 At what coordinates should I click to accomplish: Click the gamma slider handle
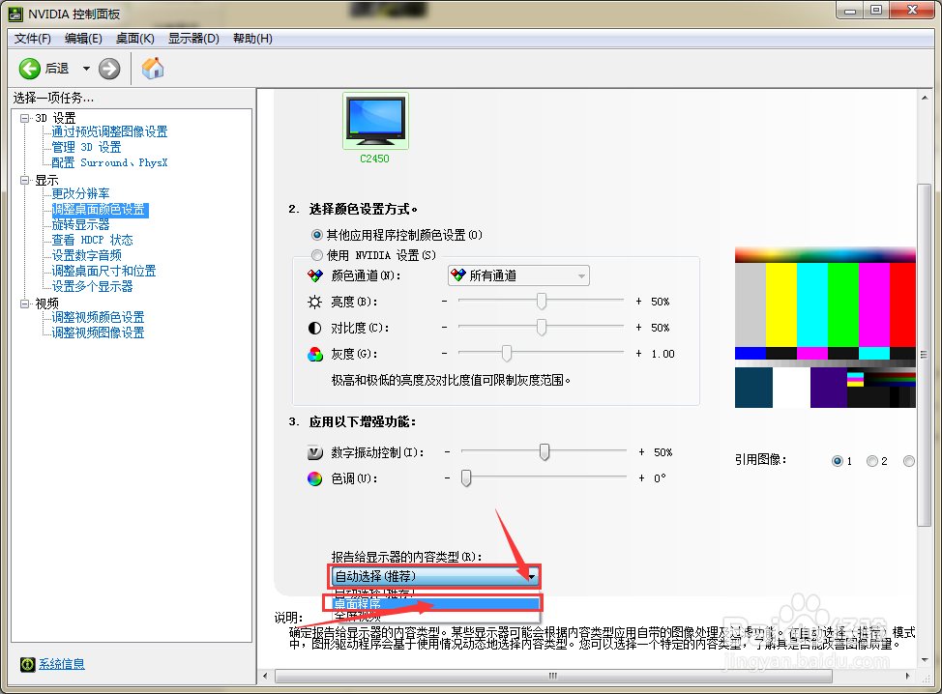(507, 354)
